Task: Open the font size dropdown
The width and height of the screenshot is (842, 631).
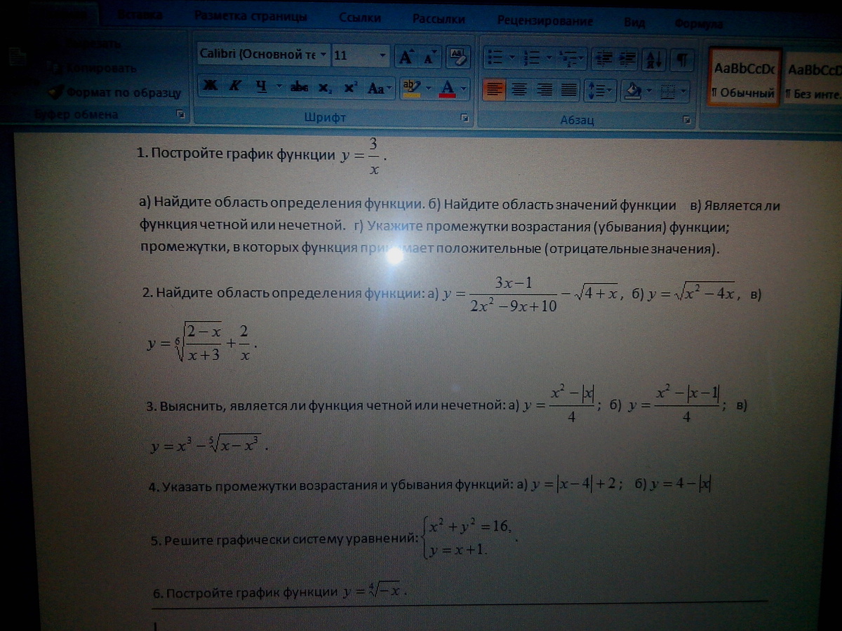Action: [x=382, y=55]
